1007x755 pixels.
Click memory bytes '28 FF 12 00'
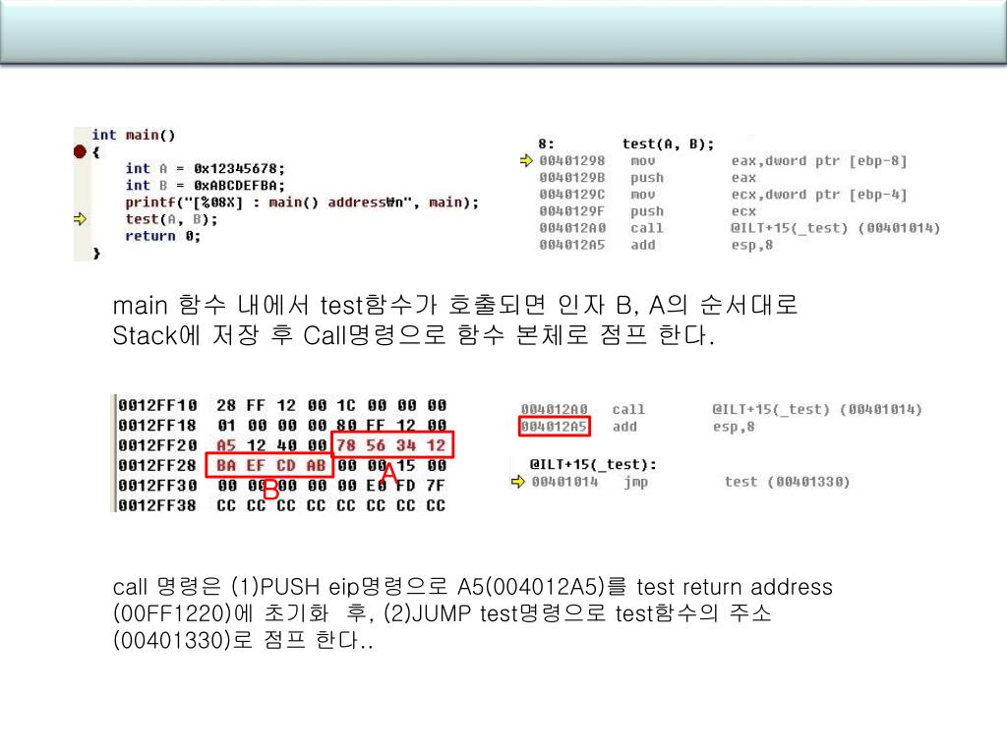[271, 406]
